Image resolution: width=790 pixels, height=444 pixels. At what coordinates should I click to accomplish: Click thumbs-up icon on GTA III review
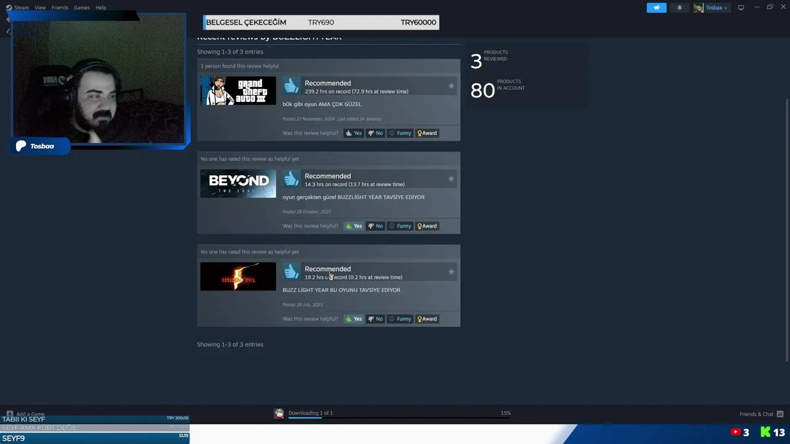(291, 86)
